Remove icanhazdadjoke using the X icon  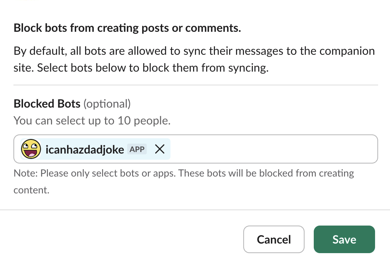[160, 149]
